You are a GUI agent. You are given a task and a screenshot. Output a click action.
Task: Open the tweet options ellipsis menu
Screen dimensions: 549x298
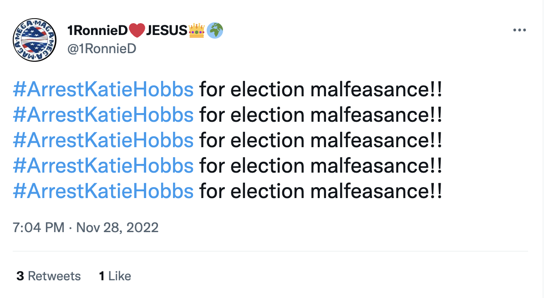pyautogui.click(x=520, y=30)
